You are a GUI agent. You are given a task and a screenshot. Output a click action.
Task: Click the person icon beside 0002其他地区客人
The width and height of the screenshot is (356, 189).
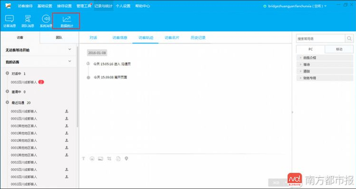[x=67, y=126]
